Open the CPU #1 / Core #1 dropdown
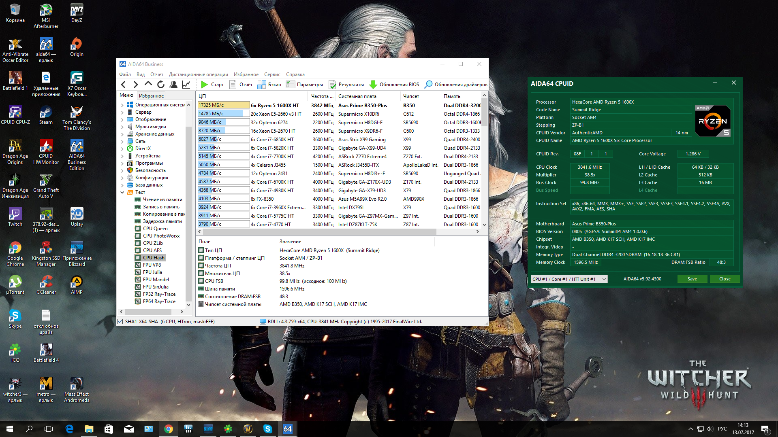The image size is (778, 437). coord(569,279)
